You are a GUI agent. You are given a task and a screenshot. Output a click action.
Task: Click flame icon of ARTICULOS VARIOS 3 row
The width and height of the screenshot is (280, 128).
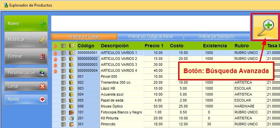[x=55, y=65]
